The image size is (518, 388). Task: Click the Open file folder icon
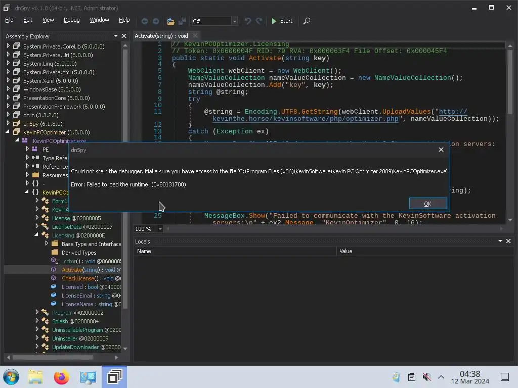[x=170, y=21]
